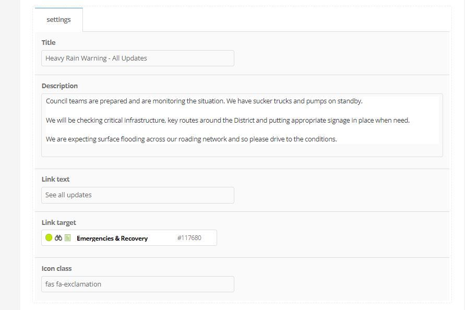
Task: Click the empty bottom line of Description box
Action: [x=242, y=150]
